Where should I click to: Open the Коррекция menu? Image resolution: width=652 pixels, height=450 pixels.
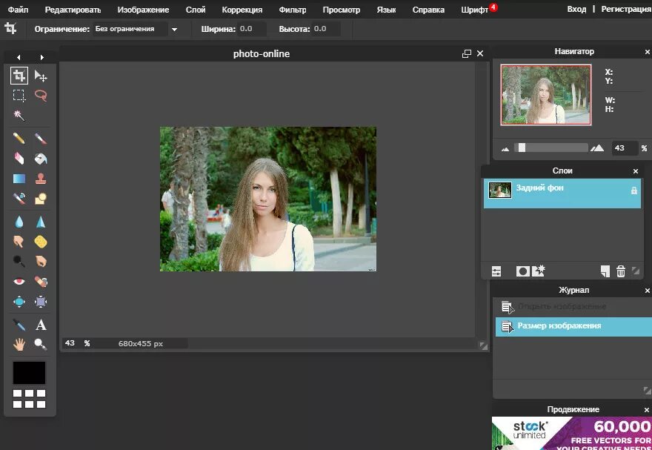(x=242, y=10)
